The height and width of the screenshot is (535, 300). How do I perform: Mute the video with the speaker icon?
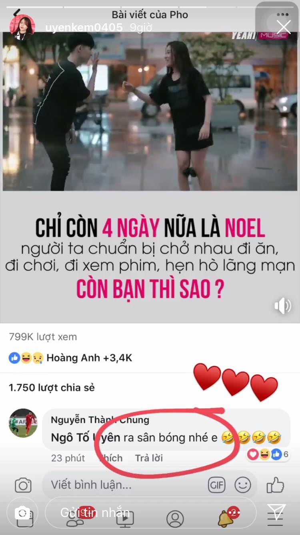283,306
